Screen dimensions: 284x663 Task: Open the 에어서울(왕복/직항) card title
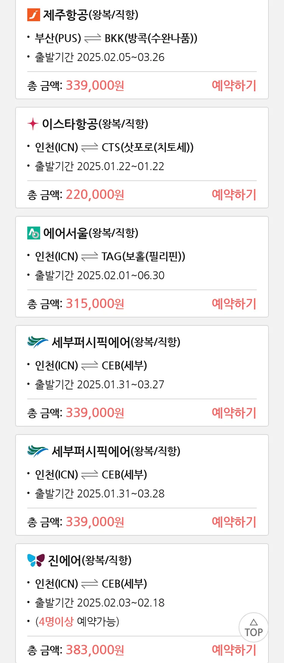(91, 233)
